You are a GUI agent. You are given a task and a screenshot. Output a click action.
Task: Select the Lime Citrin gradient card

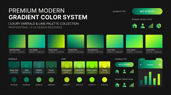[x=154, y=44]
